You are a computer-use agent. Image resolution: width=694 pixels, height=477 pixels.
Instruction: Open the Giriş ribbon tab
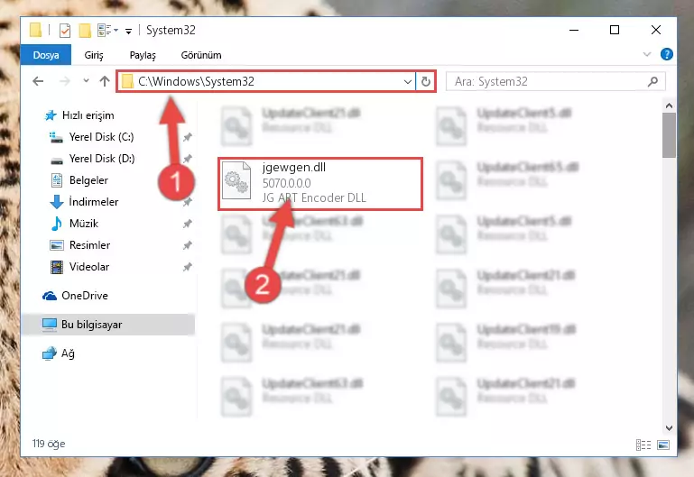pos(94,55)
